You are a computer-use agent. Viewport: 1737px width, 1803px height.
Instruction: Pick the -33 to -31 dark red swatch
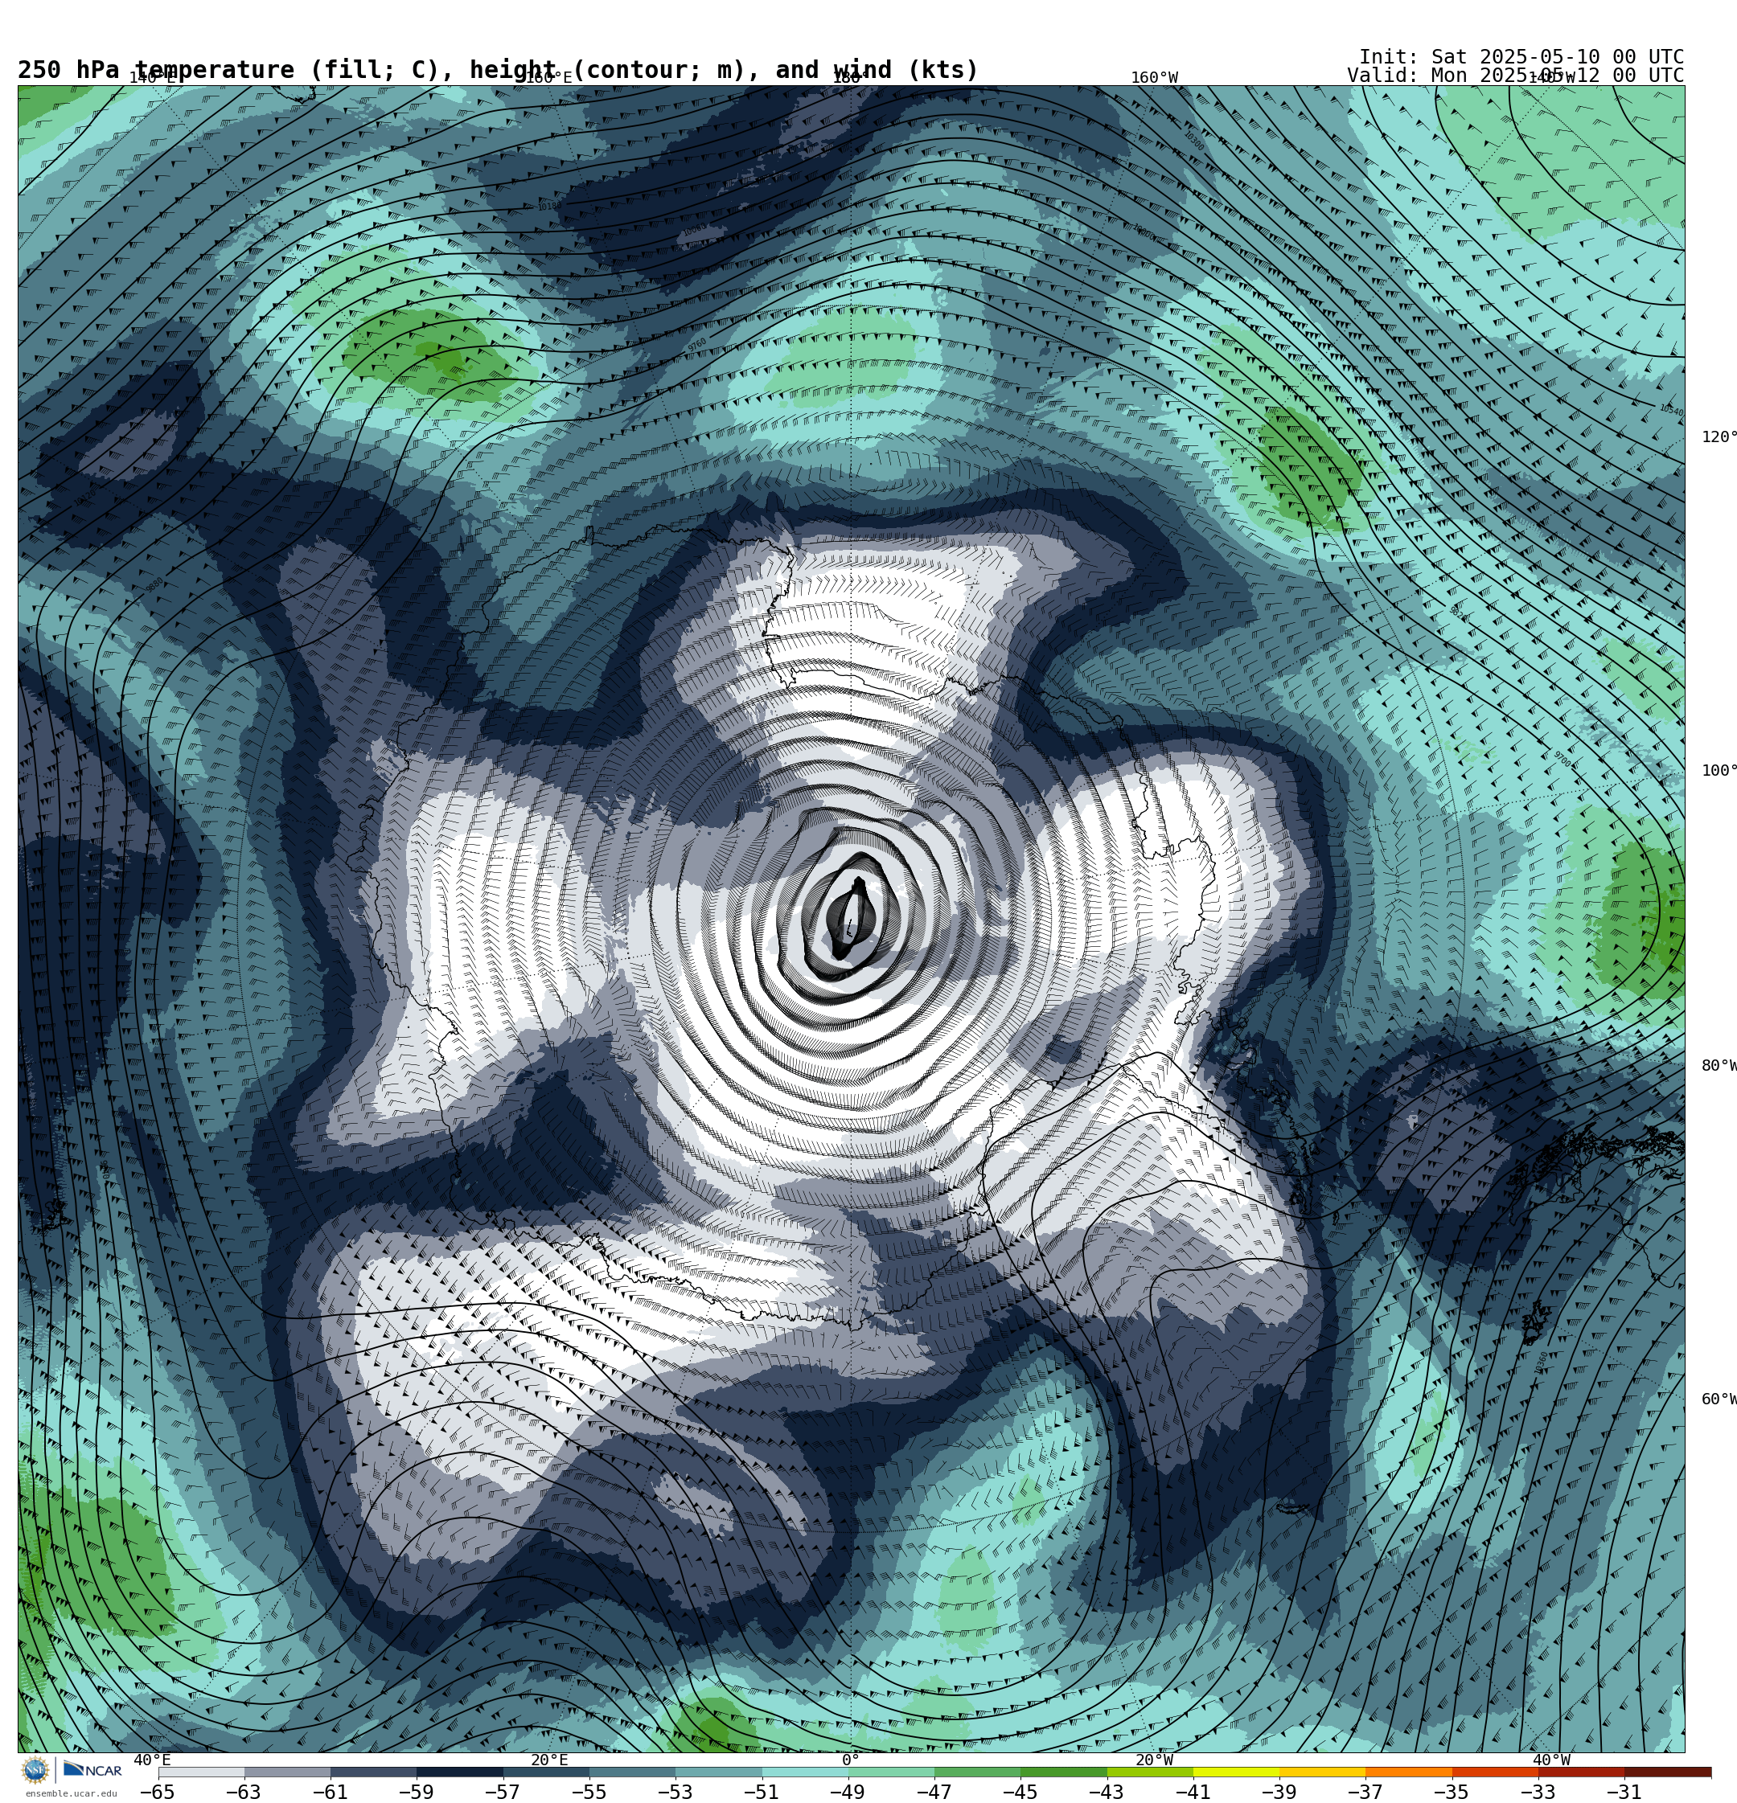point(1582,1772)
